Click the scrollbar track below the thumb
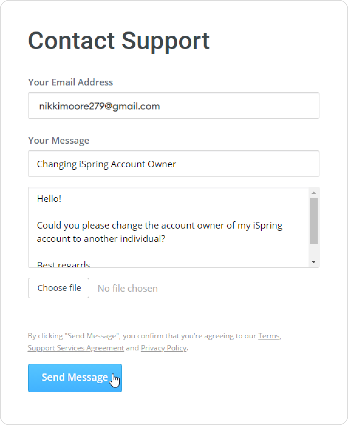 314,251
